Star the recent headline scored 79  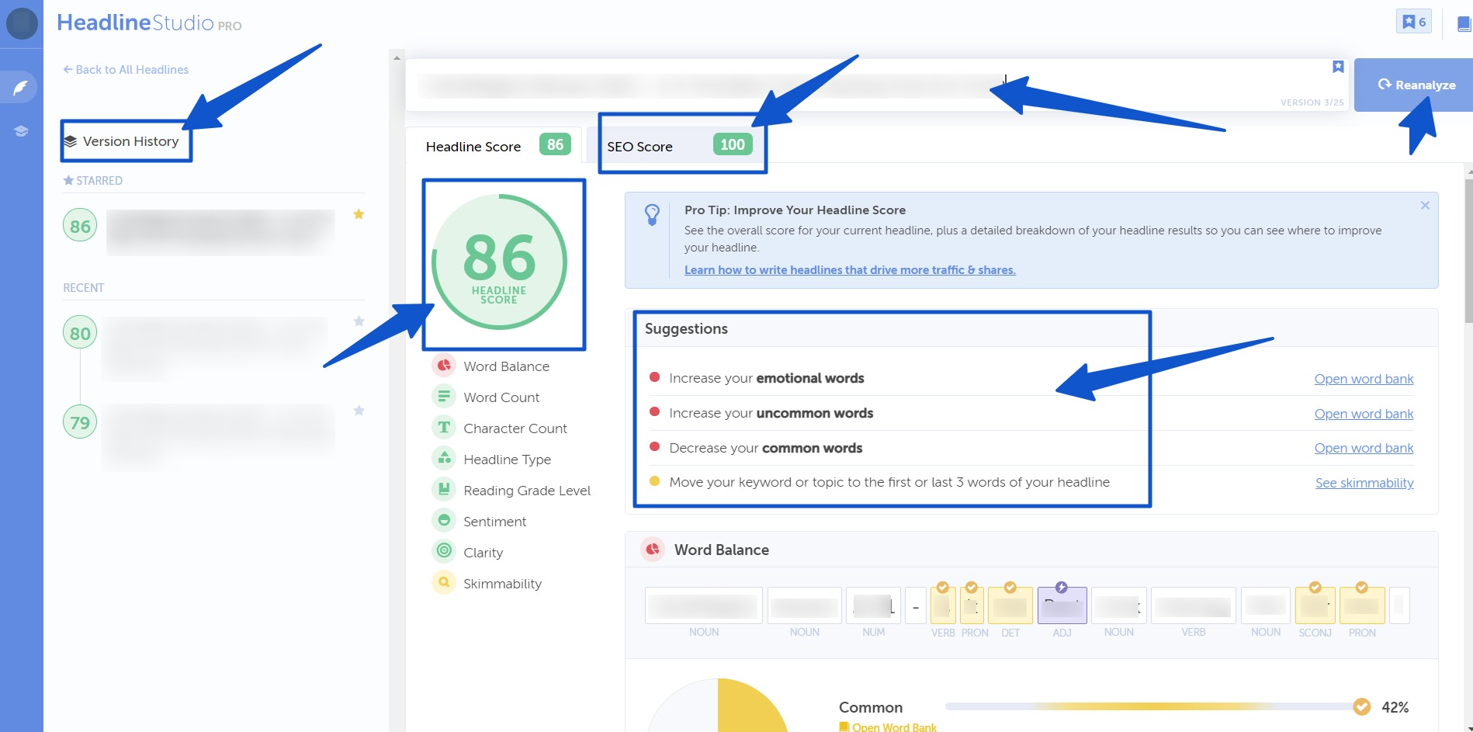[359, 411]
